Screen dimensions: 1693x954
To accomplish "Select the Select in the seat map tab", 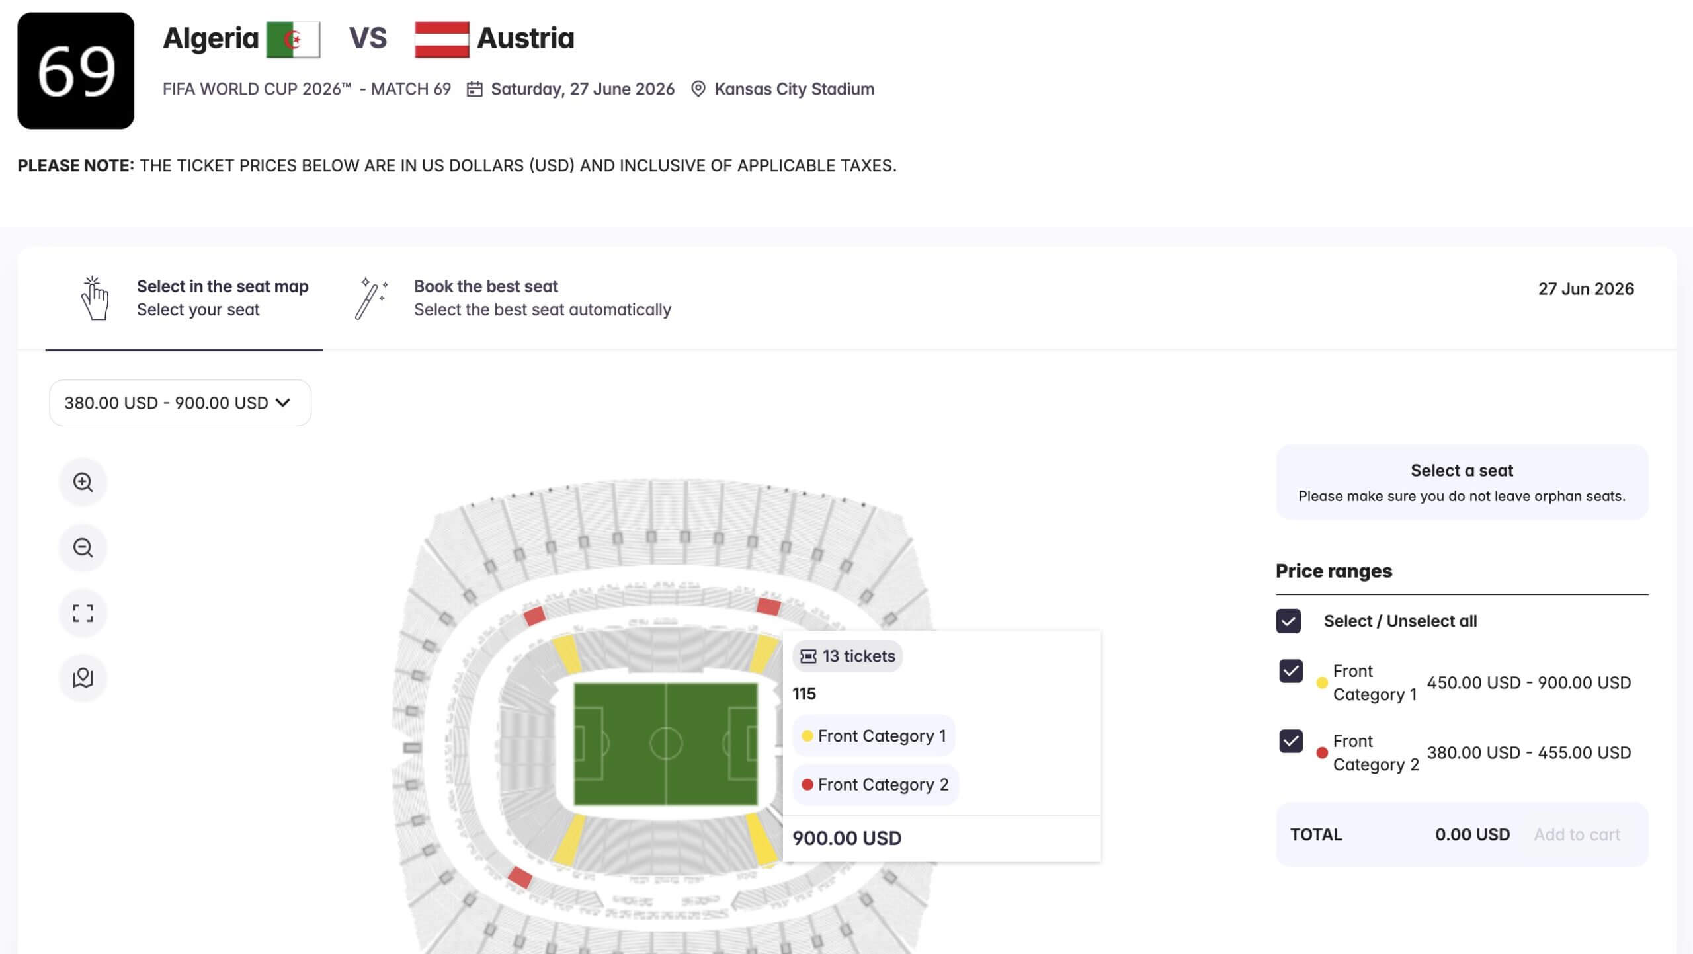I will [x=222, y=286].
